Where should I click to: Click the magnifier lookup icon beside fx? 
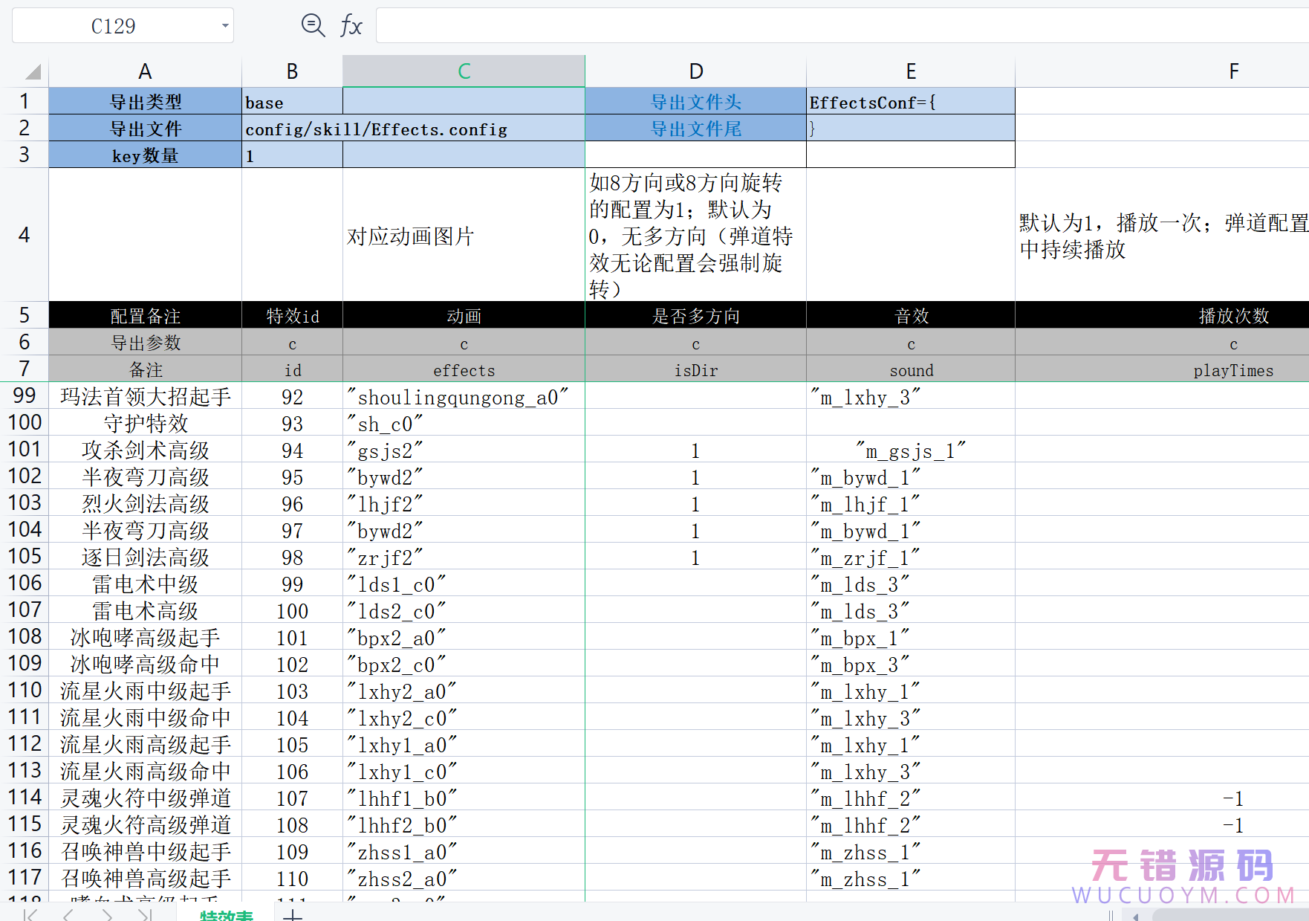313,26
